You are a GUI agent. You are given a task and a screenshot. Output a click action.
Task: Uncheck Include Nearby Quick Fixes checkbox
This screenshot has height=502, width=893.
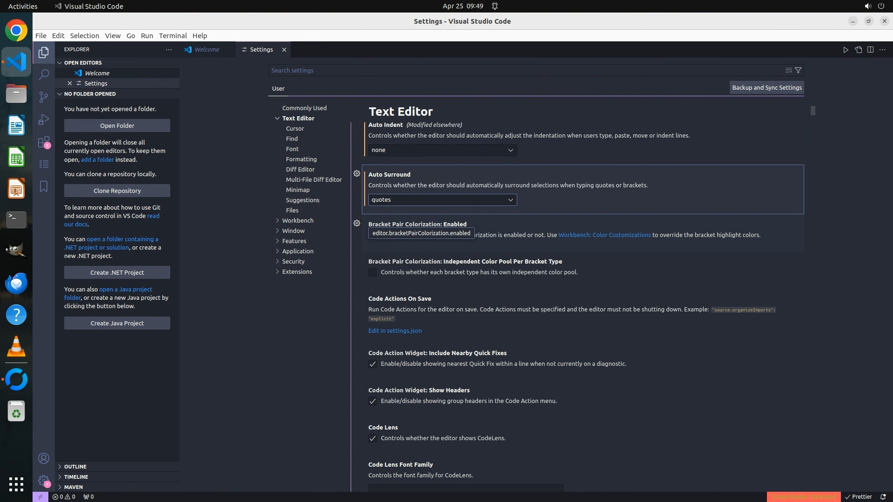373,364
